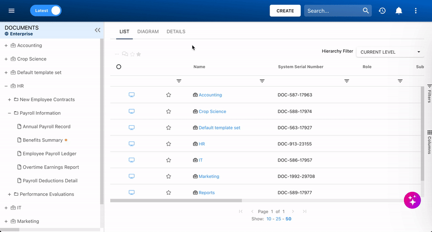432x232 pixels.
Task: Click monitor icon in HR row
Action: coord(132,144)
